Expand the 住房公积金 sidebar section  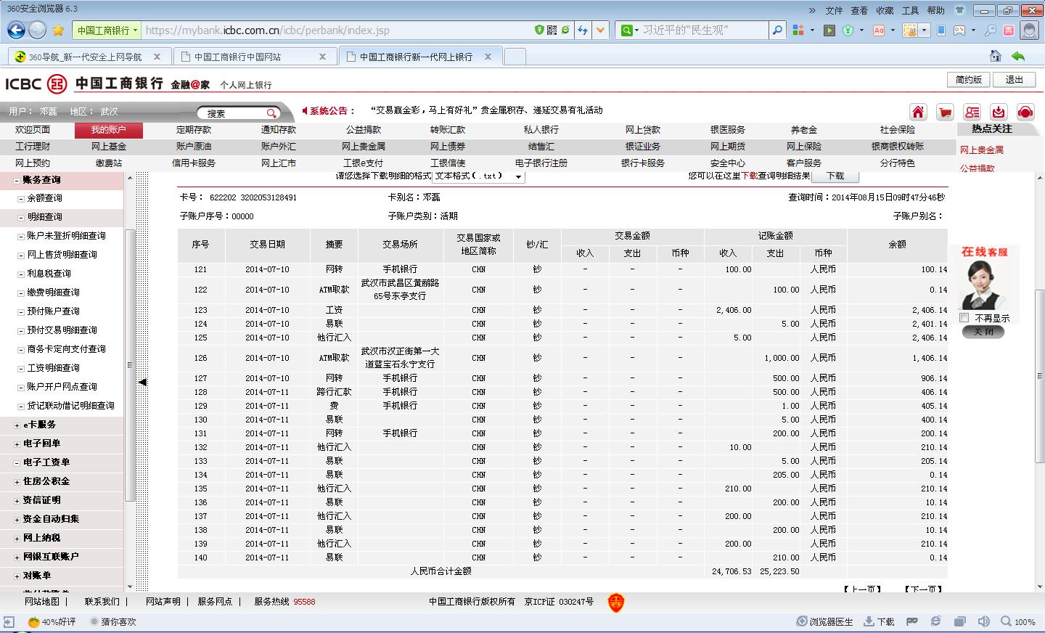[17, 481]
